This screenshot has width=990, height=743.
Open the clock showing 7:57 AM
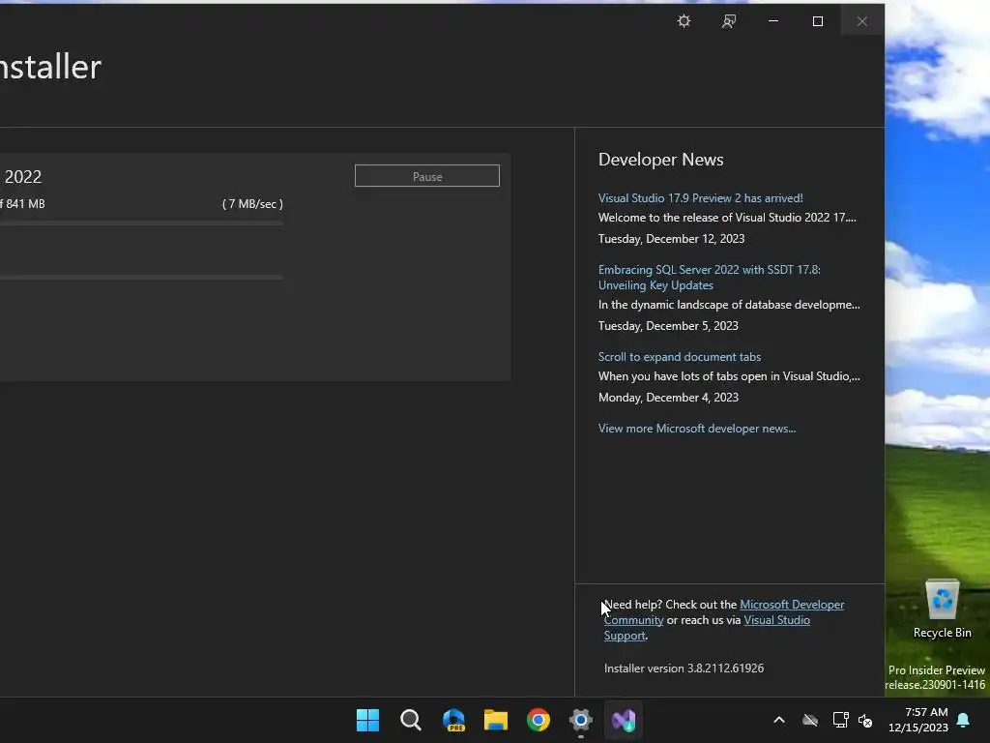(x=918, y=720)
